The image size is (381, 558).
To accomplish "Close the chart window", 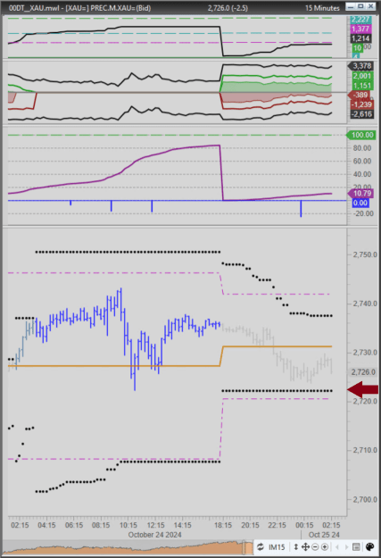I will tap(371, 6).
